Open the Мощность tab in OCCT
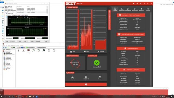 coord(141,9)
